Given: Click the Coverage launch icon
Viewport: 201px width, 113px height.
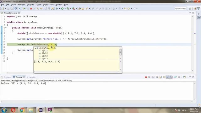Looking at the screenshot, I should point(68,8).
